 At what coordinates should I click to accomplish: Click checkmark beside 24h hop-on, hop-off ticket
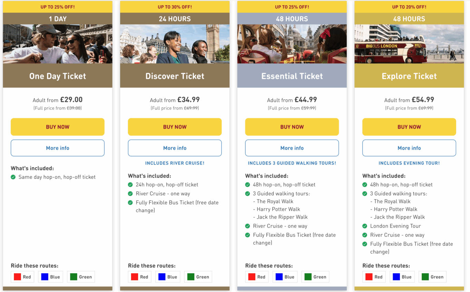coord(130,185)
